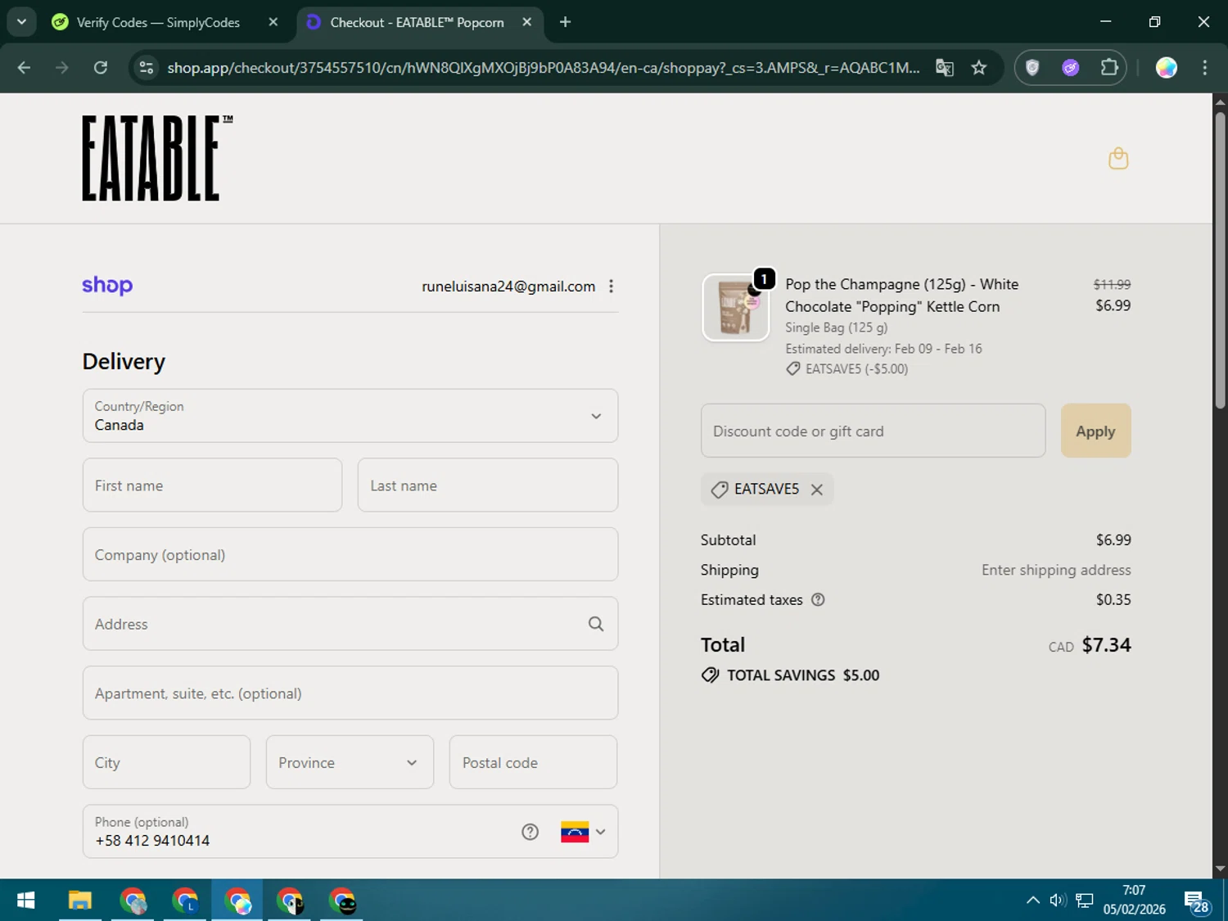Go back to previous page

click(x=24, y=67)
